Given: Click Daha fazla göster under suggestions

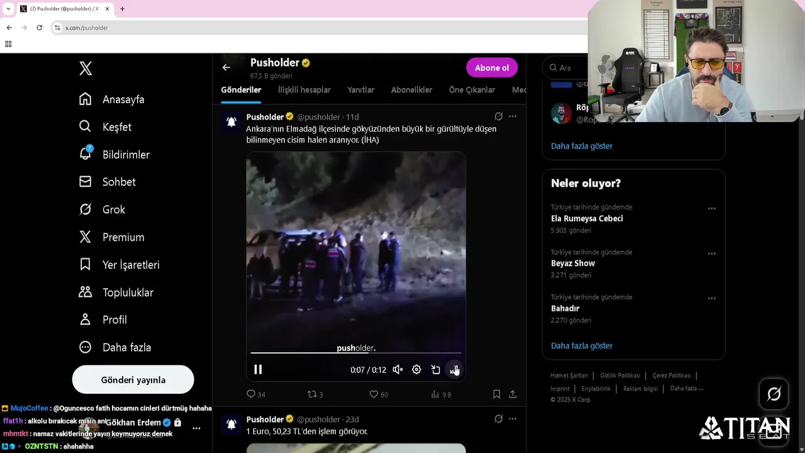Looking at the screenshot, I should [582, 146].
